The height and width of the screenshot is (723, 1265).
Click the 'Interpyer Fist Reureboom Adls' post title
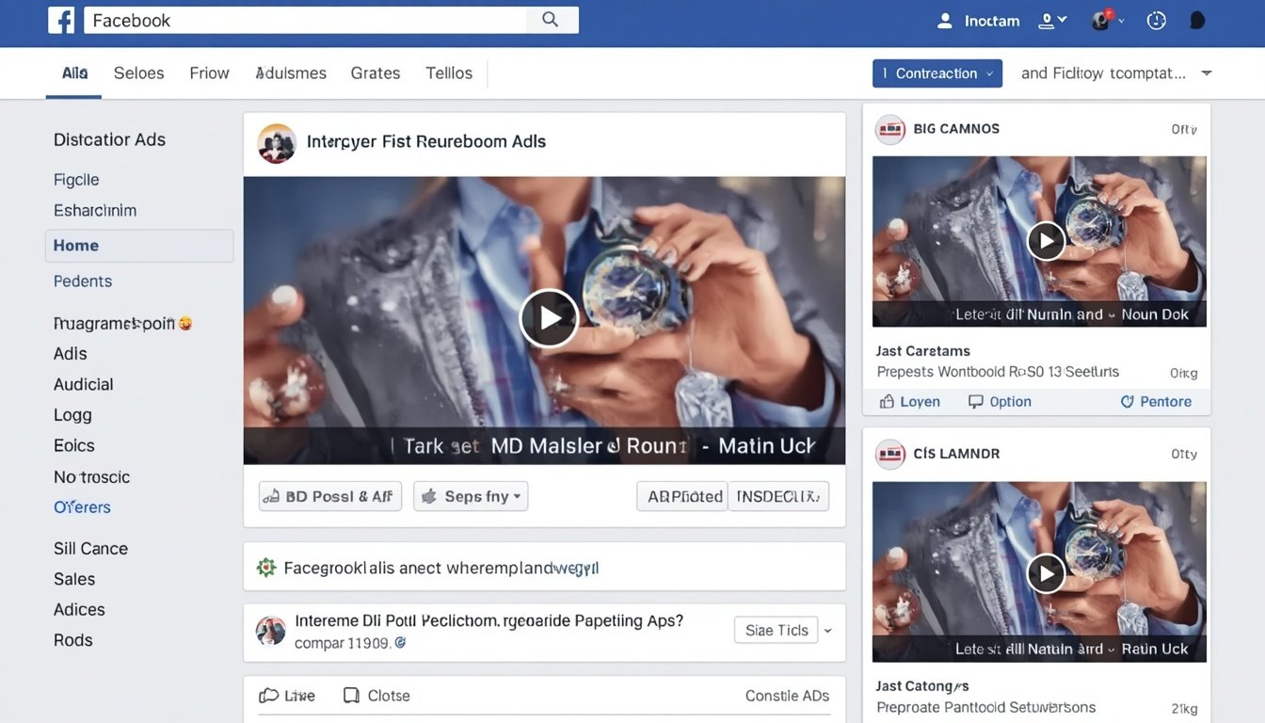pos(426,142)
